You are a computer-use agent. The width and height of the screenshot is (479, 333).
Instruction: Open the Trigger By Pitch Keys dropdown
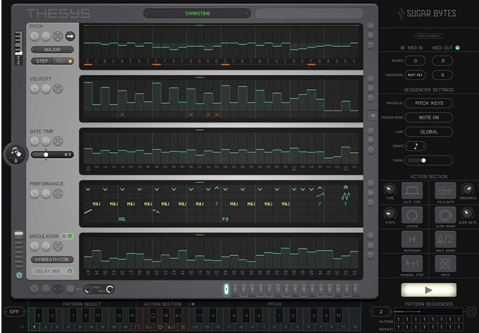(429, 103)
